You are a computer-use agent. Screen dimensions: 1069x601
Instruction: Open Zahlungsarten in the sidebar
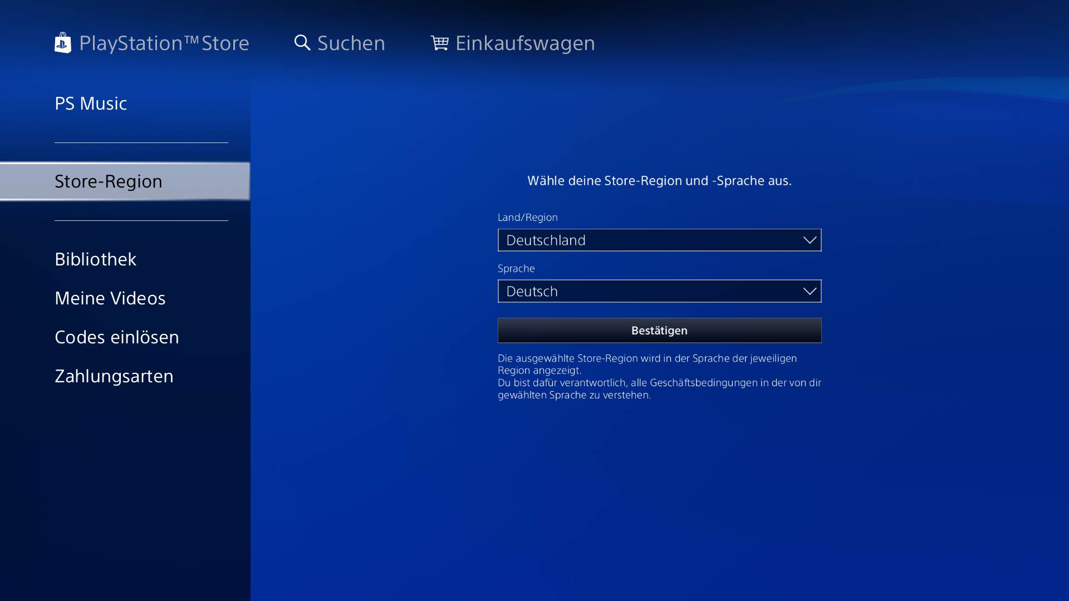tap(114, 376)
